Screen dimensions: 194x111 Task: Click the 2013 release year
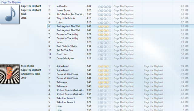tap(24, 78)
